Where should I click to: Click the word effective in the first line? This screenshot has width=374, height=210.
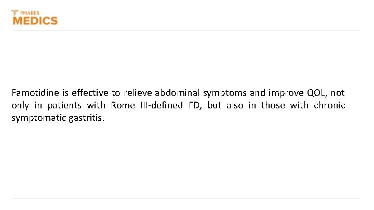90,93
